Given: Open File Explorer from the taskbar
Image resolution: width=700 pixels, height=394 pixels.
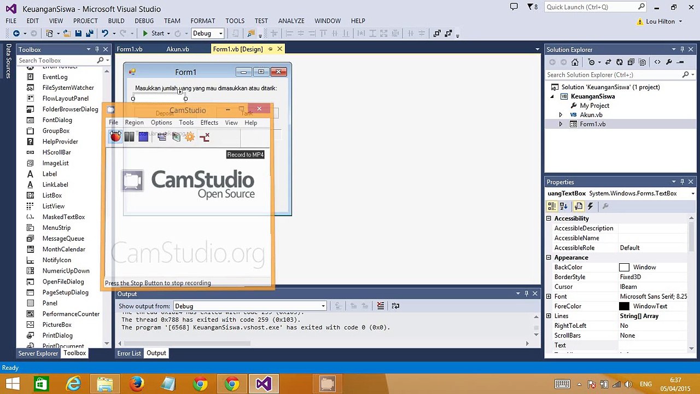Looking at the screenshot, I should (105, 384).
